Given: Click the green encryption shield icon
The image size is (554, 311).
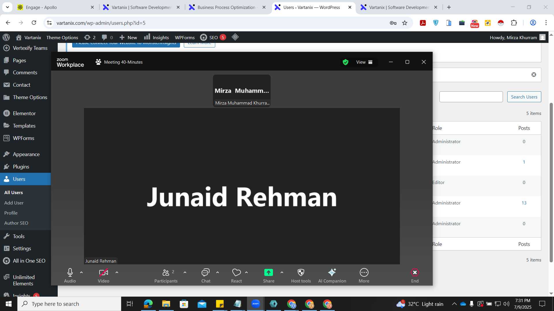Looking at the screenshot, I should [x=345, y=62].
